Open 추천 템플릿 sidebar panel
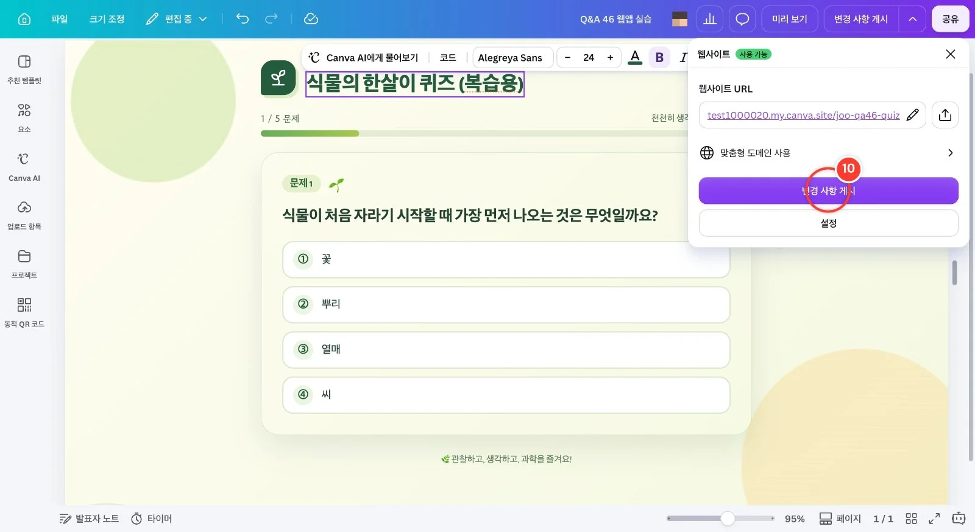The width and height of the screenshot is (975, 532). click(x=24, y=69)
